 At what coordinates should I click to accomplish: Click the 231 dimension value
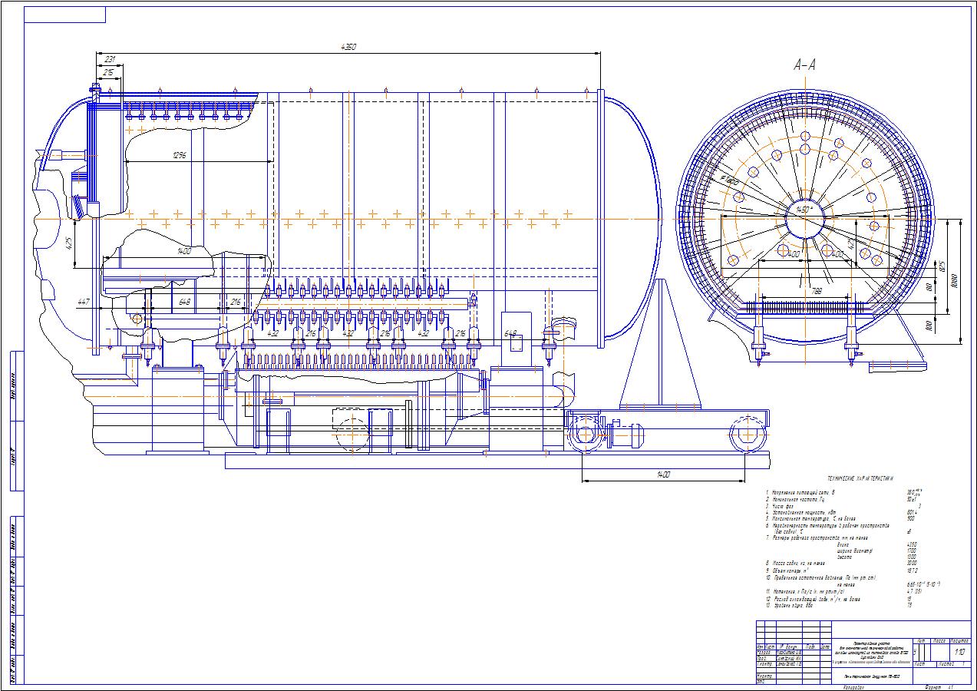pyautogui.click(x=110, y=59)
